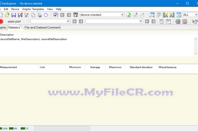Viewport: 198px width, 132px height.
Task: Click the recordSetName description text
Action: (x=34, y=39)
